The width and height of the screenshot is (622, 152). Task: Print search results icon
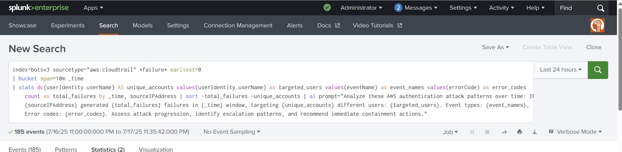point(519,132)
